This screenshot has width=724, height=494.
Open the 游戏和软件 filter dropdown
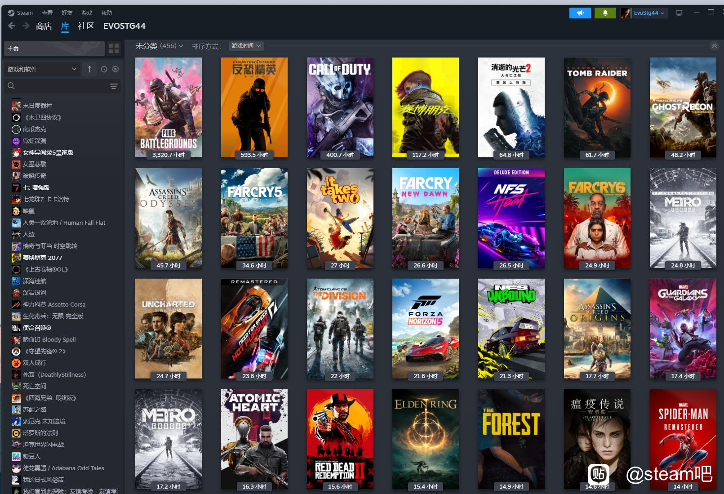tap(42, 69)
